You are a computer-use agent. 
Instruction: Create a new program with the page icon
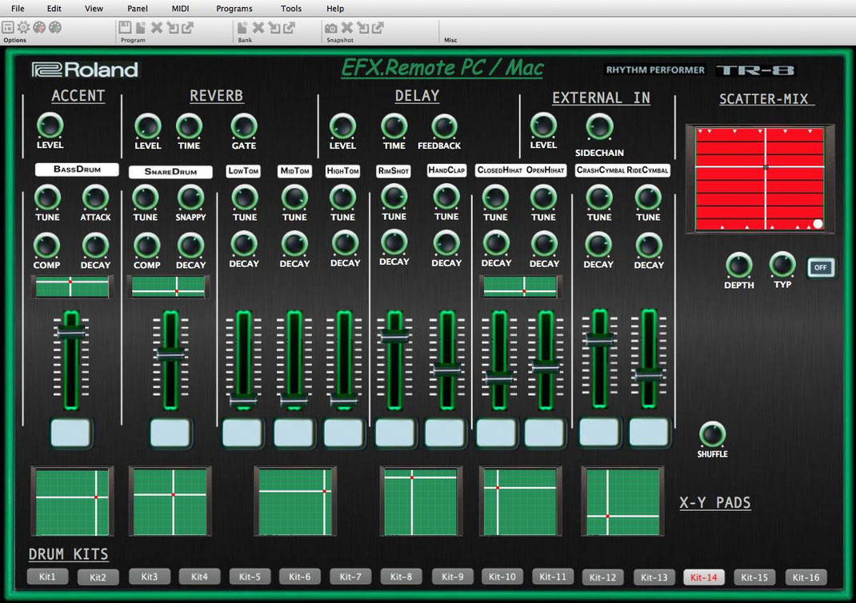point(141,27)
